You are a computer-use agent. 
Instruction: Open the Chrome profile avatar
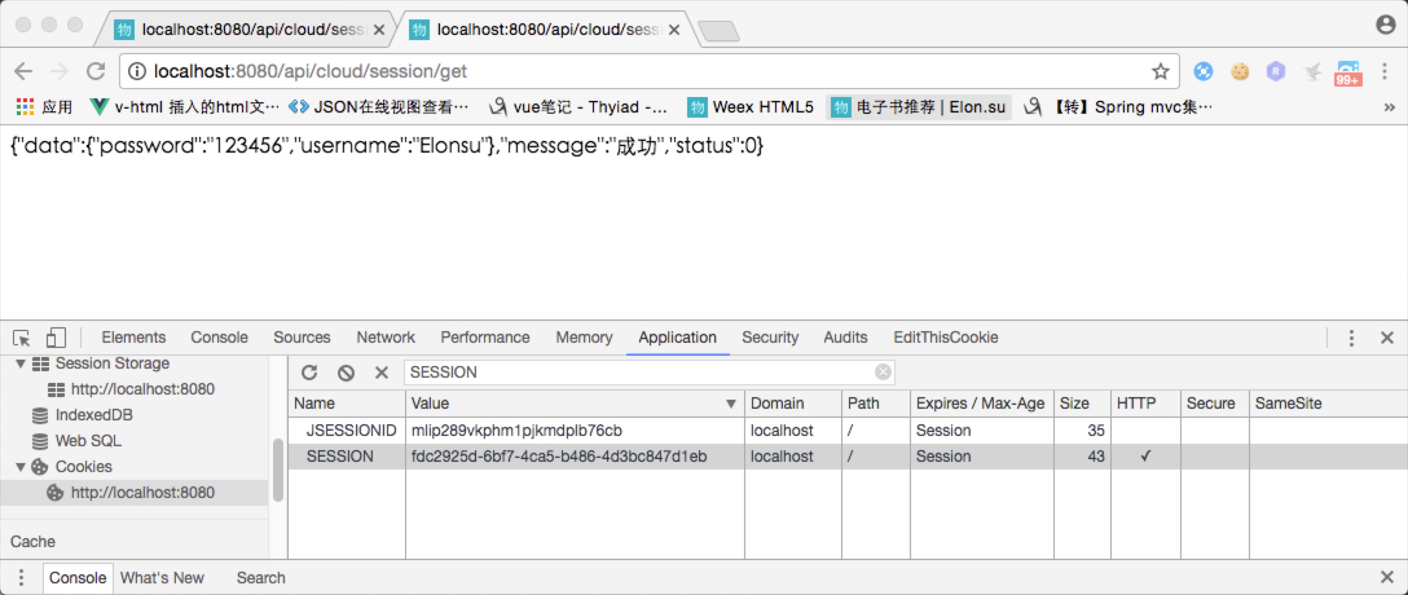pyautogui.click(x=1385, y=25)
